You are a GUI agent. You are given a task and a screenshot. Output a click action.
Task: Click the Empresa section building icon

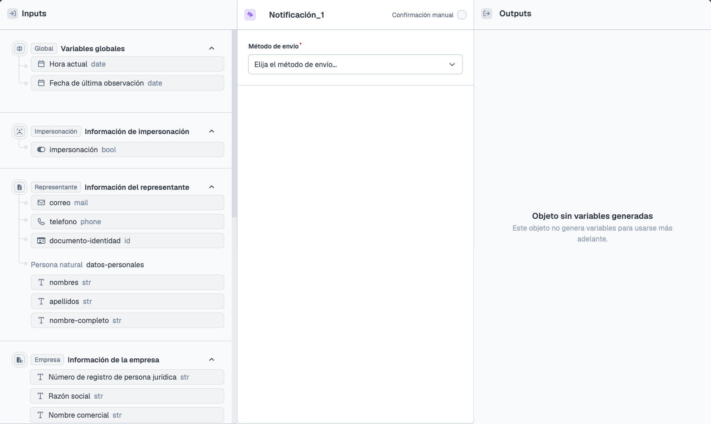19,360
